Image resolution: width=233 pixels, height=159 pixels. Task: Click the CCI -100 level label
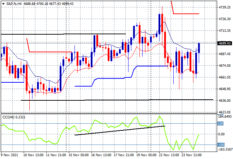[x=221, y=145]
